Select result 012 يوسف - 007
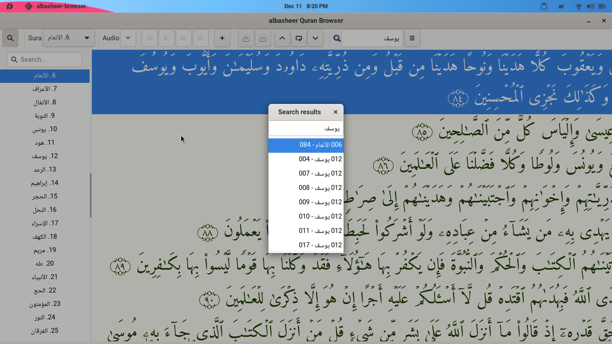 pos(306,173)
